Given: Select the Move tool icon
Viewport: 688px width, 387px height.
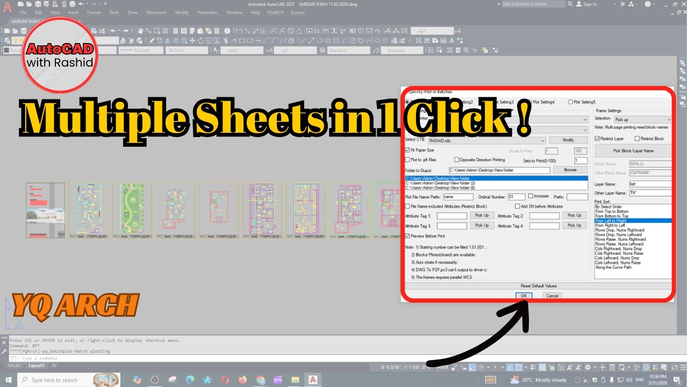Looking at the screenshot, I should (x=192, y=40).
